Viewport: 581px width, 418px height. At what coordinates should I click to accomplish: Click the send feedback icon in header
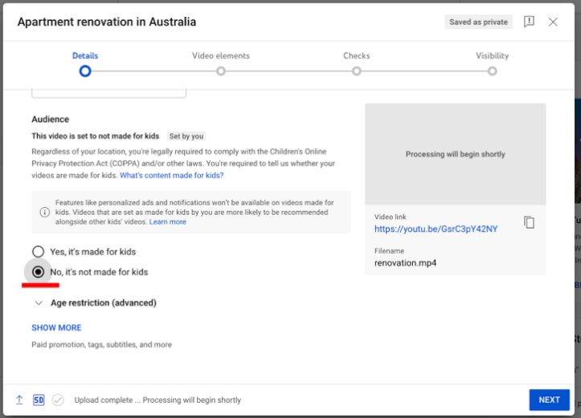[x=529, y=22]
